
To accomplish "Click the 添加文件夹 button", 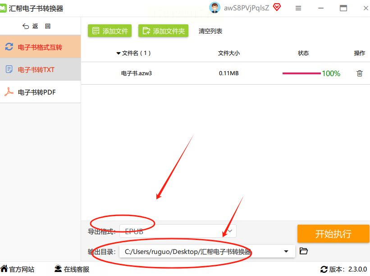I will [163, 31].
